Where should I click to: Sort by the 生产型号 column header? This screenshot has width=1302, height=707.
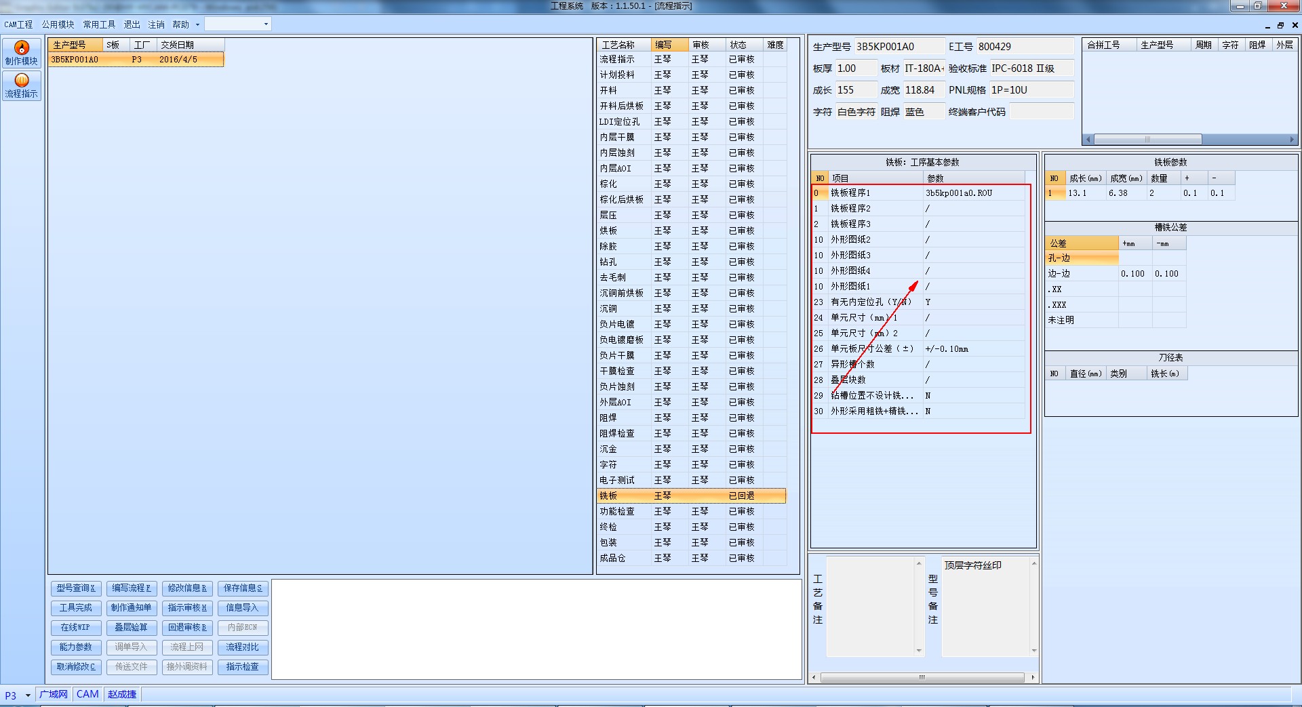click(x=75, y=45)
